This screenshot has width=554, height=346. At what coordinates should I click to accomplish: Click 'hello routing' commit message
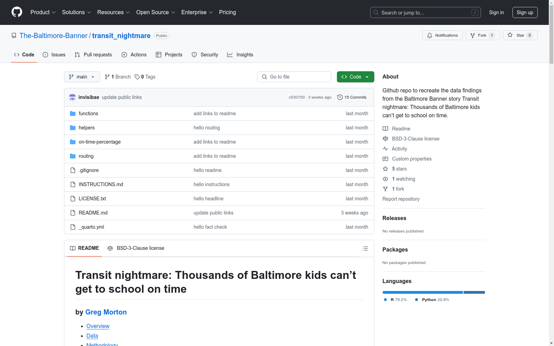click(x=207, y=128)
